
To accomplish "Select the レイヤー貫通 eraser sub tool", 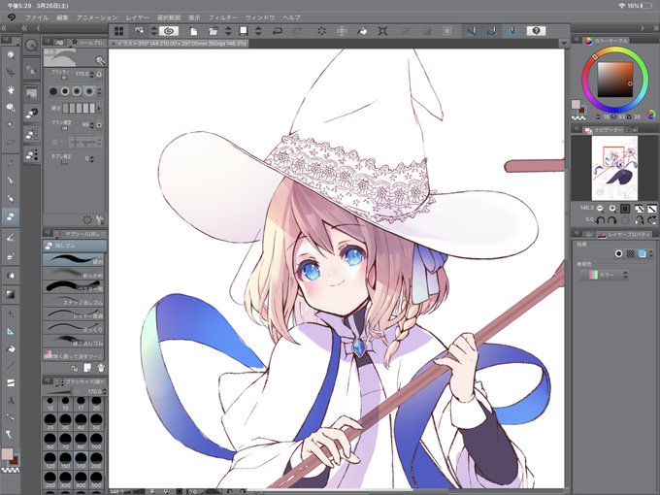I will click(74, 314).
